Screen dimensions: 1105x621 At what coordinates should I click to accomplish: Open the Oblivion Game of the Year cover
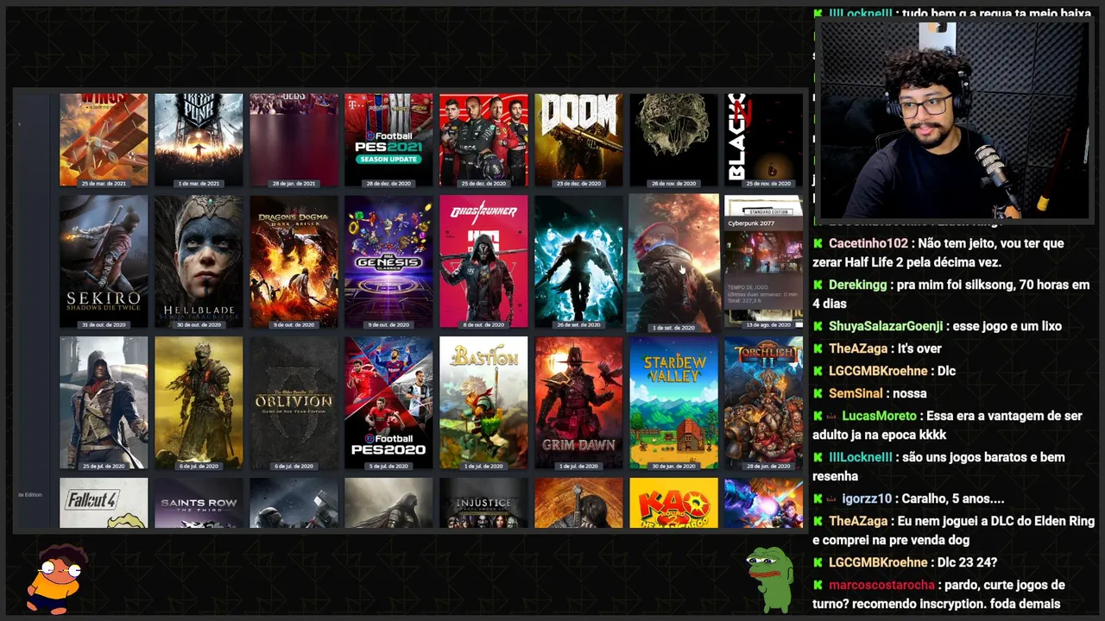(x=294, y=403)
